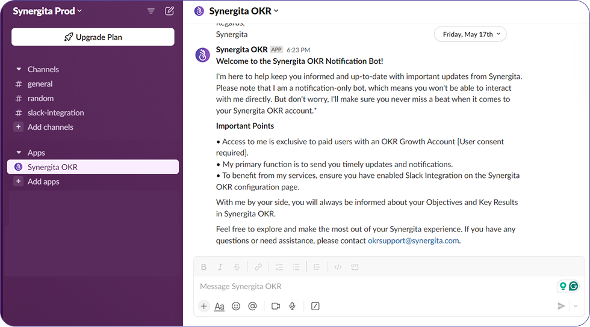Screen dimensions: 590x327
Task: Toggle bold text formatting
Action: click(x=203, y=267)
